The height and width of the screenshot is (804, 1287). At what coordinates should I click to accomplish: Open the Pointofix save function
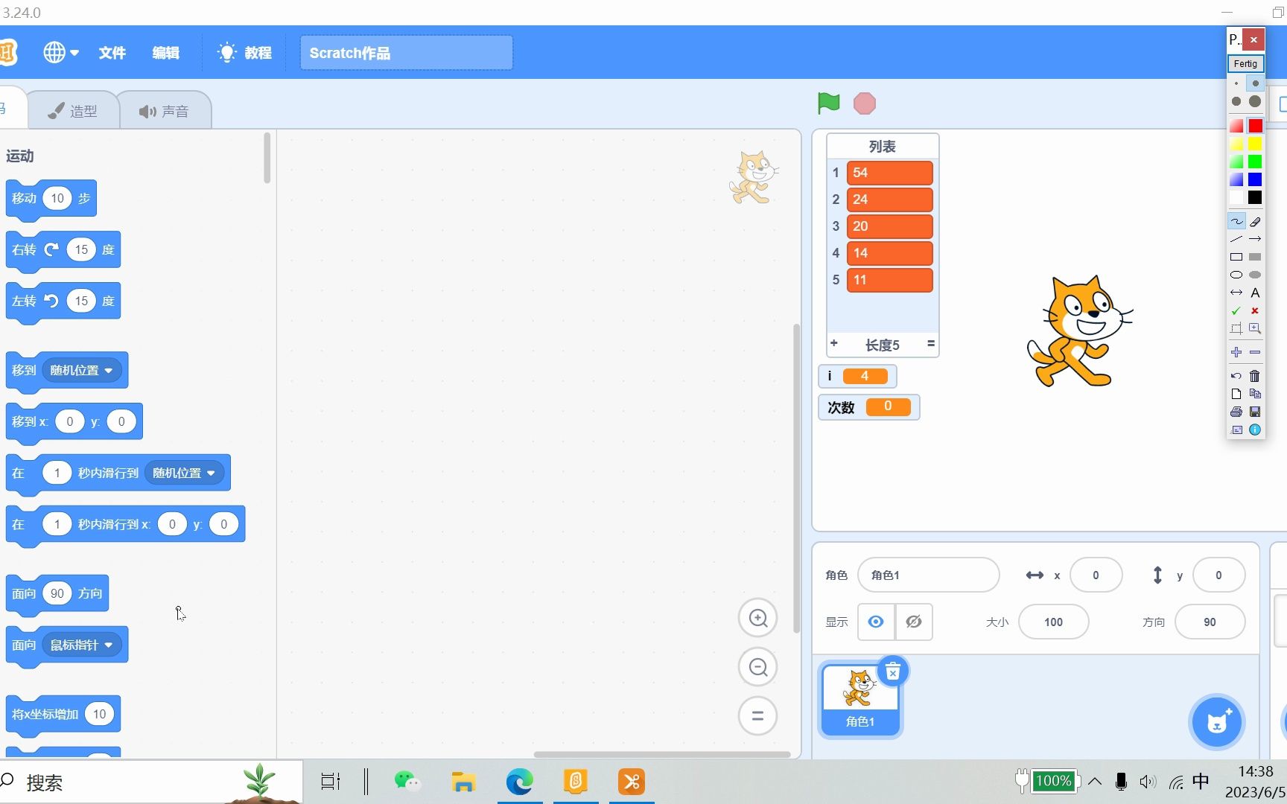click(1256, 412)
